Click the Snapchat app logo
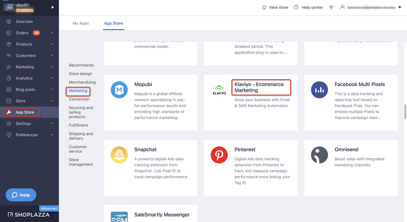Image resolution: width=407 pixels, height=222 pixels. click(x=119, y=155)
